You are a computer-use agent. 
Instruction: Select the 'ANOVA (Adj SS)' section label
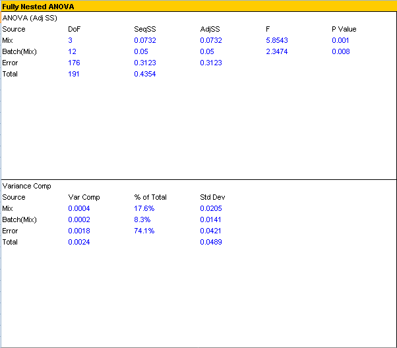30,18
